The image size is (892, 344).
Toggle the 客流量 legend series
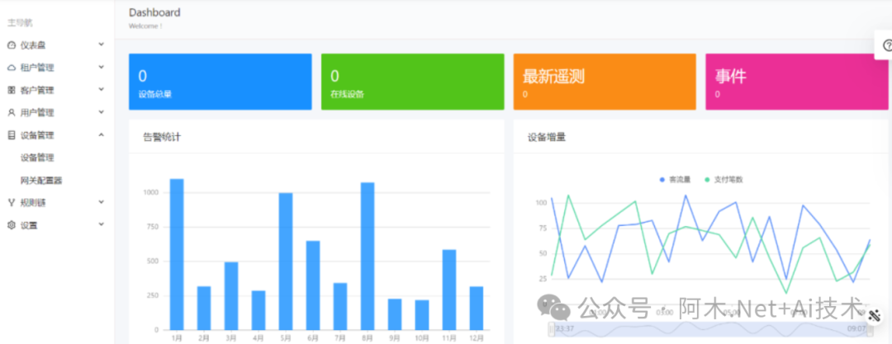coord(676,180)
